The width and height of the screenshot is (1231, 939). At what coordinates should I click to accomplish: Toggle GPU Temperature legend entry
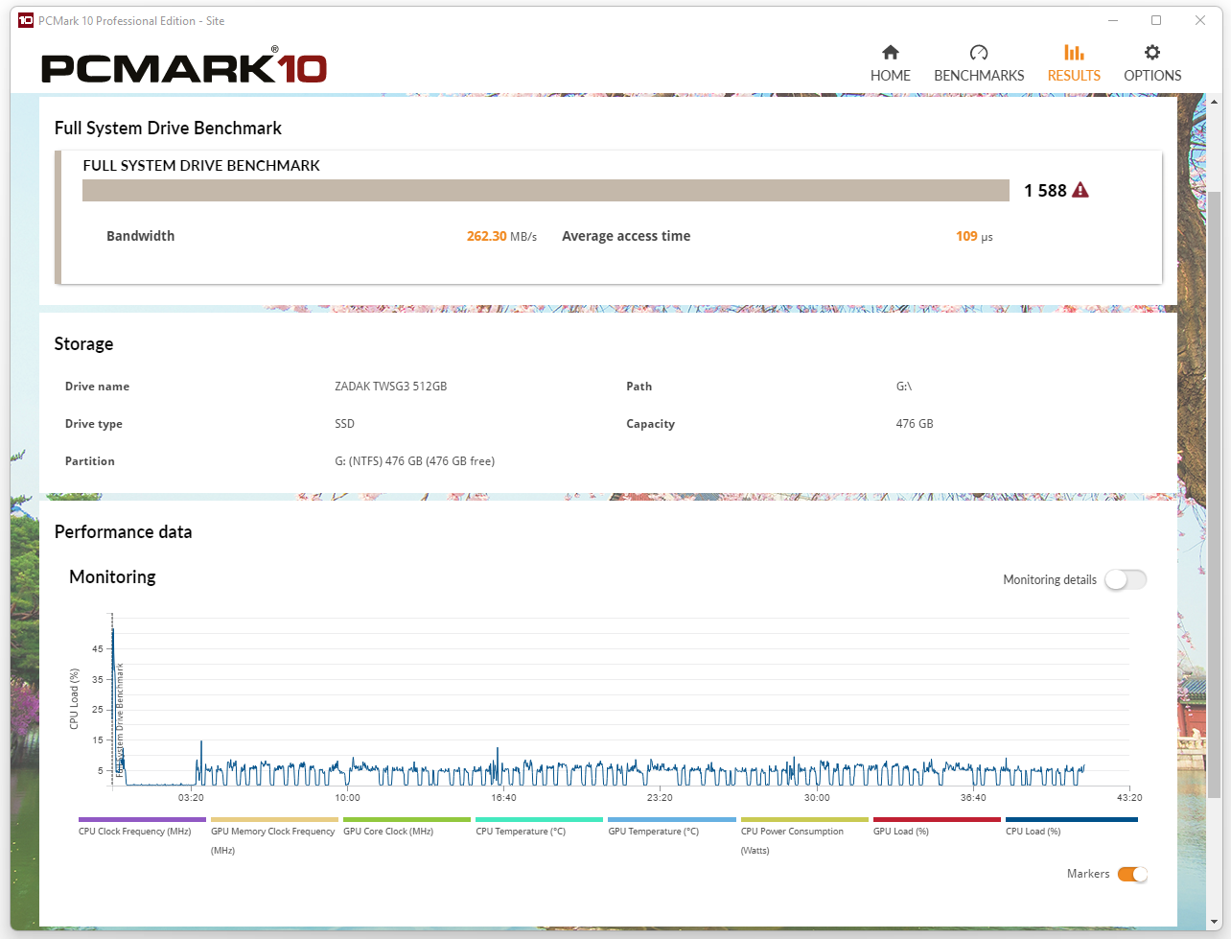point(671,828)
